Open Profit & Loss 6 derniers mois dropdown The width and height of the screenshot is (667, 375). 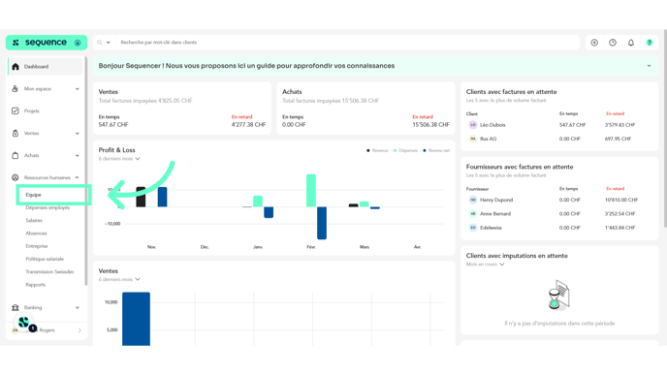point(119,159)
